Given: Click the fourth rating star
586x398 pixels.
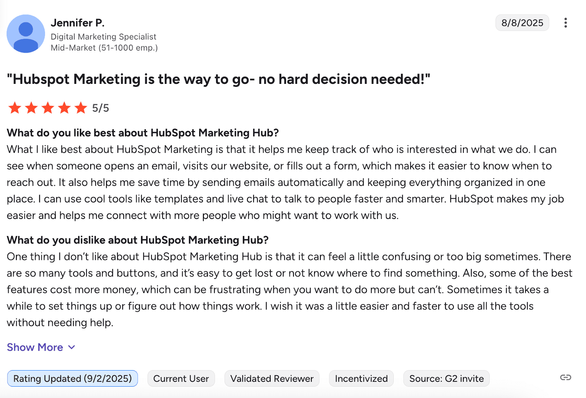Looking at the screenshot, I should (x=64, y=108).
